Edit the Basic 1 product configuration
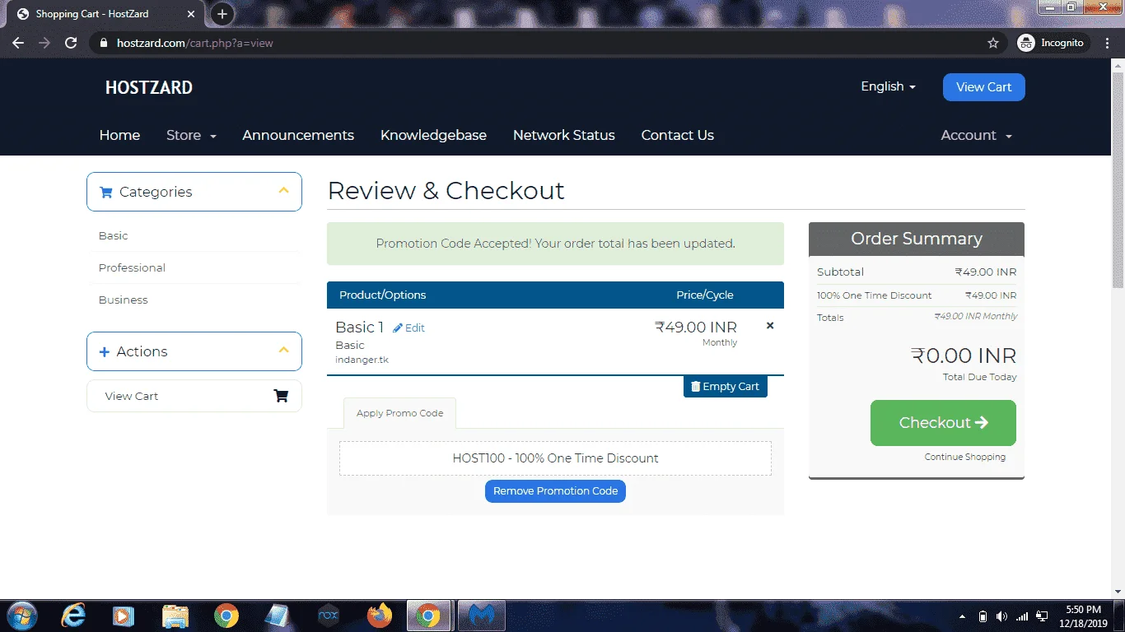Viewport: 1125px width, 632px height. (x=408, y=328)
